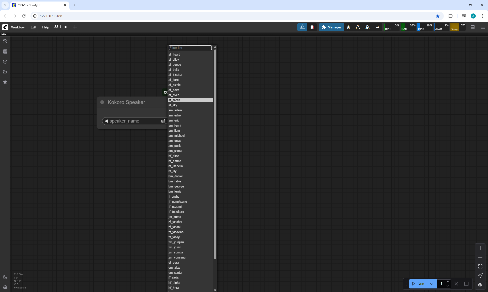This screenshot has height=292, width=488.
Task: Increase the batch count stepper
Action: 448,282
